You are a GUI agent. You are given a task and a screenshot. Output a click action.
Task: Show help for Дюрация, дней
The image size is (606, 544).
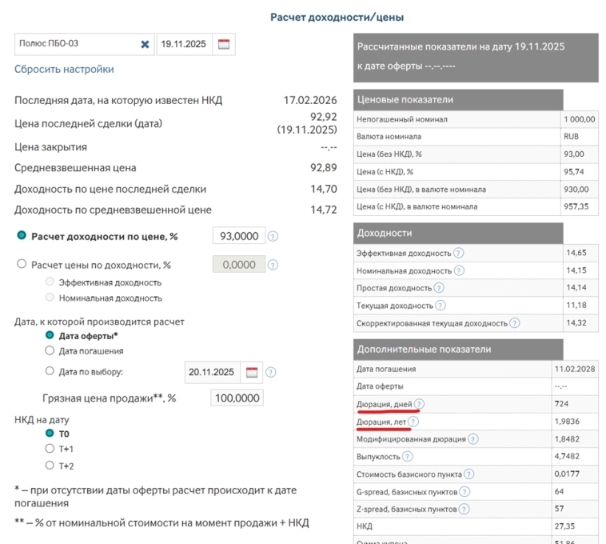pyautogui.click(x=420, y=404)
